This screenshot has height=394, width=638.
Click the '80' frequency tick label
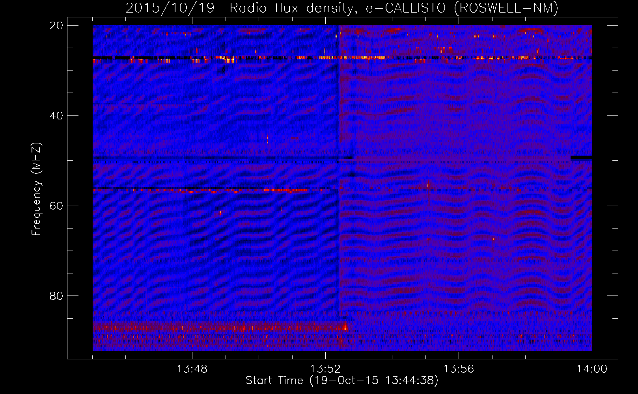(x=56, y=296)
